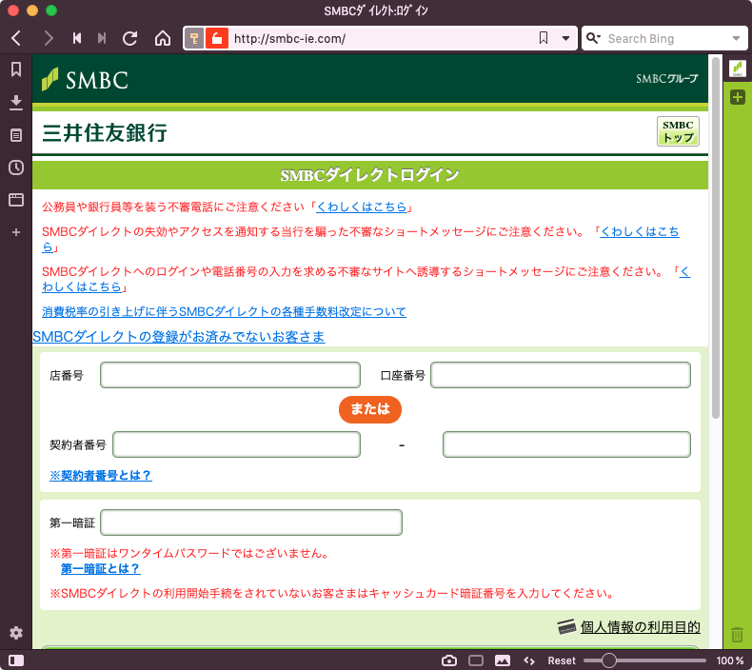The image size is (752, 670).
Task: Open the closed tabs trash
Action: tap(738, 635)
